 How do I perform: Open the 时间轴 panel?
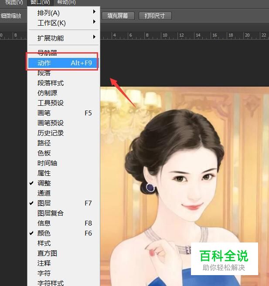pos(64,163)
